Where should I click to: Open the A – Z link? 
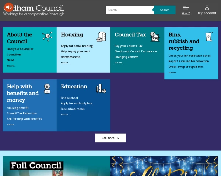(x=186, y=13)
